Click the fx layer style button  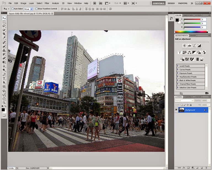[184, 168]
